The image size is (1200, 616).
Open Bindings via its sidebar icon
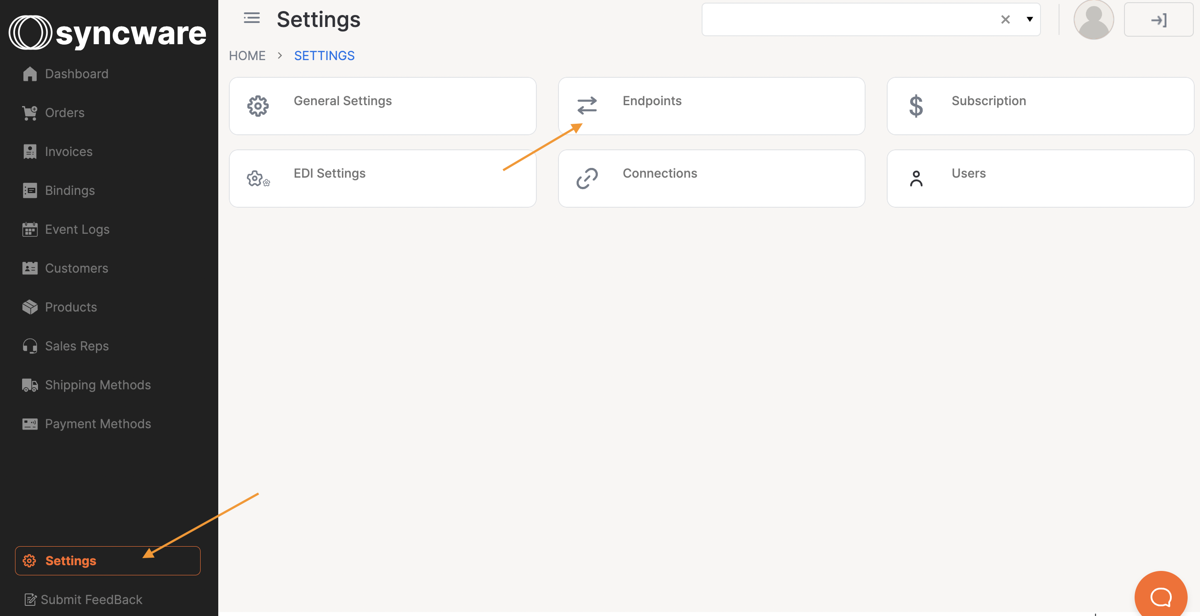30,190
